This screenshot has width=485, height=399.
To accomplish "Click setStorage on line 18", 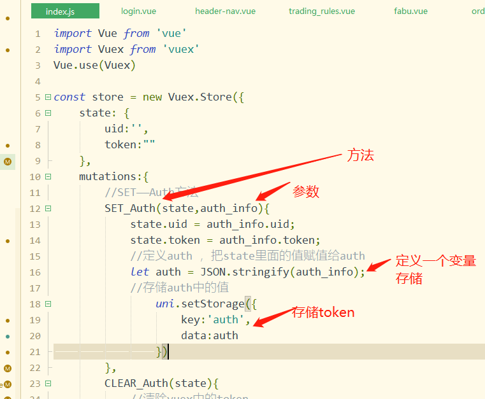I will pos(213,304).
